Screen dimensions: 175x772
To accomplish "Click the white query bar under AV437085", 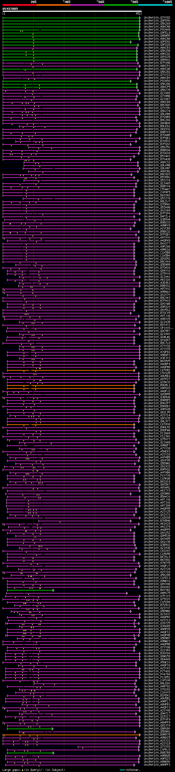I will click(x=72, y=11).
